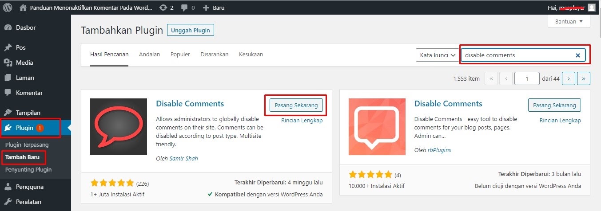
Task: Click the WordPress logo icon
Action: tap(8, 8)
